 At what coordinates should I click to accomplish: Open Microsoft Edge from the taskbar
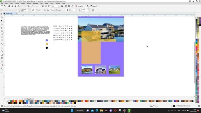point(97,110)
